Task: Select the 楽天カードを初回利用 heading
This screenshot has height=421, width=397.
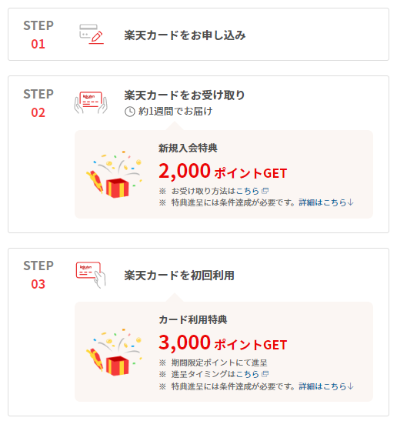Action: [x=179, y=276]
